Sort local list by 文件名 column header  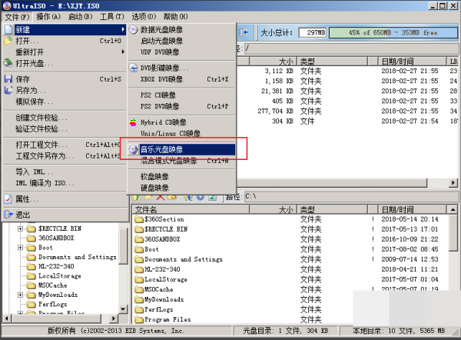point(191,209)
